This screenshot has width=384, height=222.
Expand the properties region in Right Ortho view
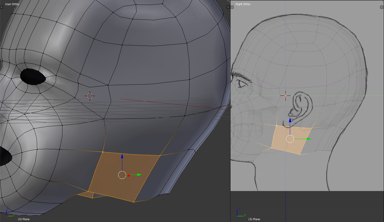tap(381, 7)
